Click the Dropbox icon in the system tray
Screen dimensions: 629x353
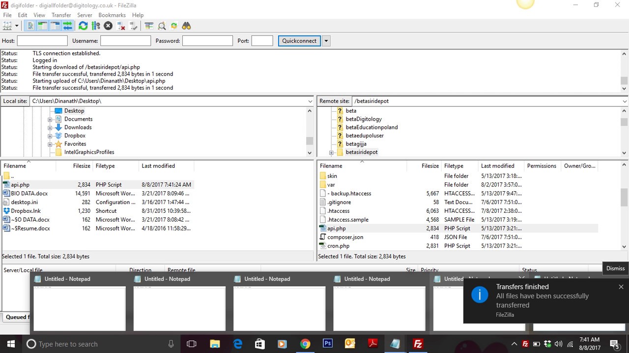548,344
